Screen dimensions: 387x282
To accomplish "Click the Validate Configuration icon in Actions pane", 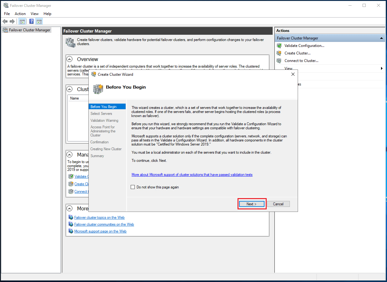I will pyautogui.click(x=279, y=46).
